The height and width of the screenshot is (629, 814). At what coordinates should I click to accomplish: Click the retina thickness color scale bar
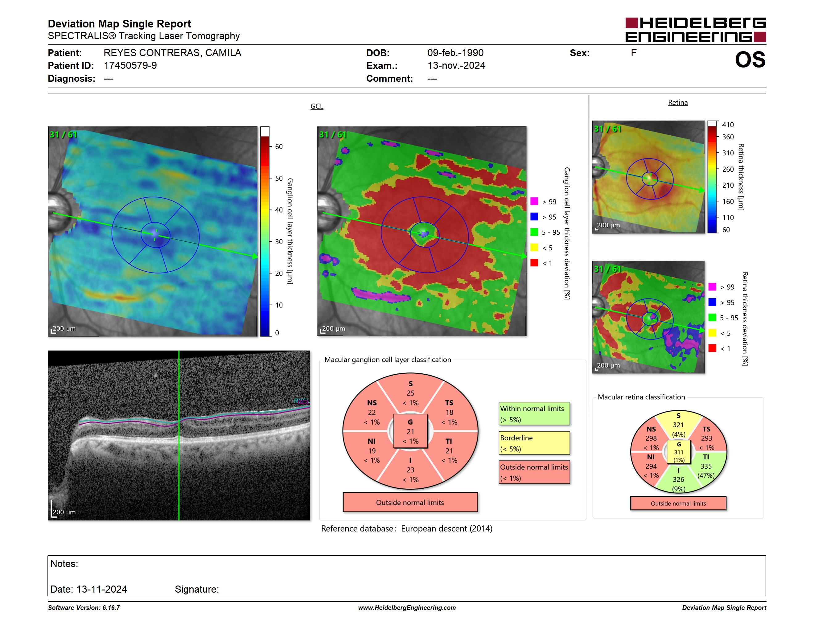coord(712,177)
